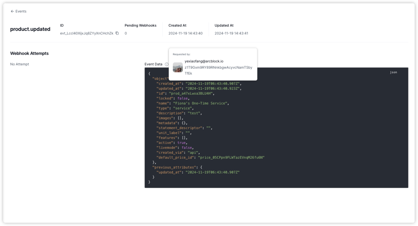Click the Created At timestamp value
Screen dimensions: 418x226
click(x=185, y=33)
